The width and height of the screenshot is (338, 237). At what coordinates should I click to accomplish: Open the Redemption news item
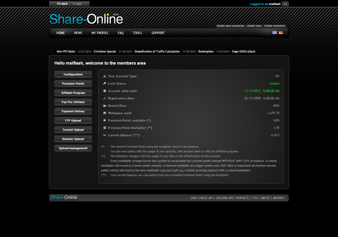point(206,51)
